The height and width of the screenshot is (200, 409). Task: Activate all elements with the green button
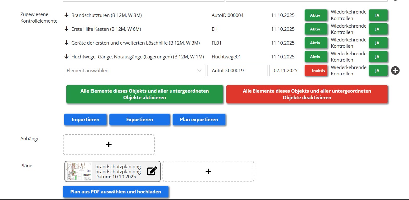point(145,94)
